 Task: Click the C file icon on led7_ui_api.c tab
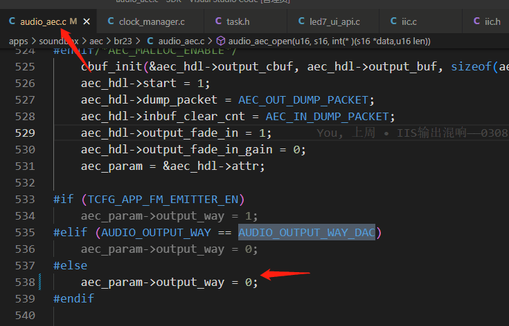301,21
